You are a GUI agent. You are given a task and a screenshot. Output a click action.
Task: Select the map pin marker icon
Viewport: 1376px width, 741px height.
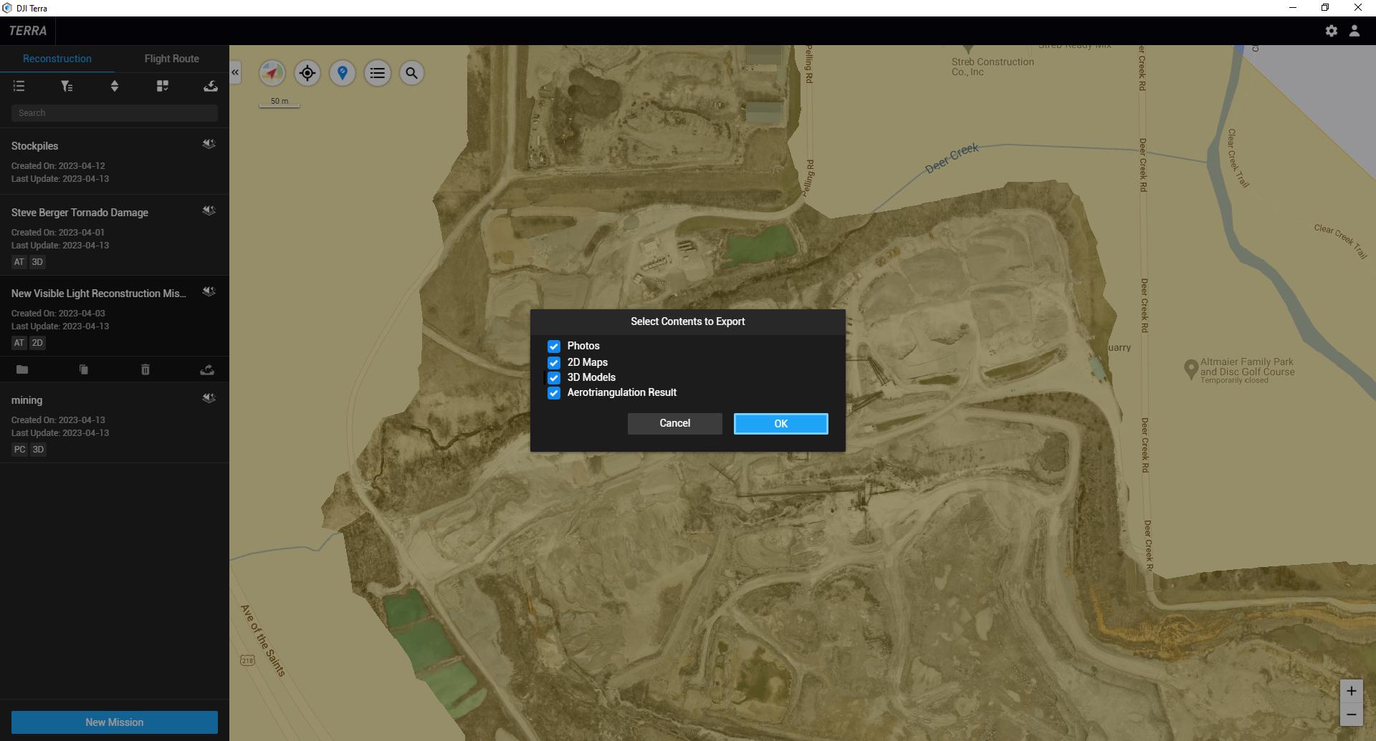click(x=342, y=73)
